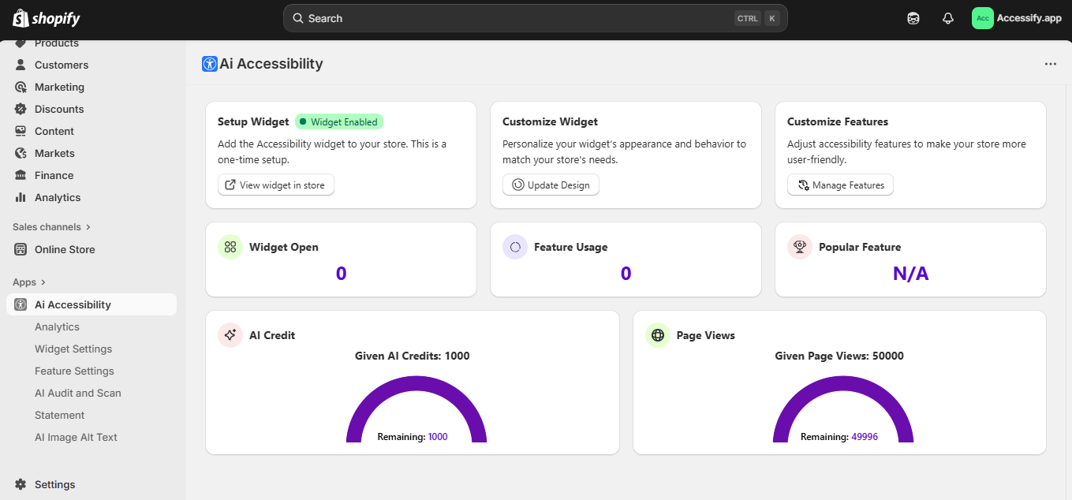Open AI Audit and Scan page
Image resolution: width=1072 pixels, height=500 pixels.
click(x=78, y=393)
